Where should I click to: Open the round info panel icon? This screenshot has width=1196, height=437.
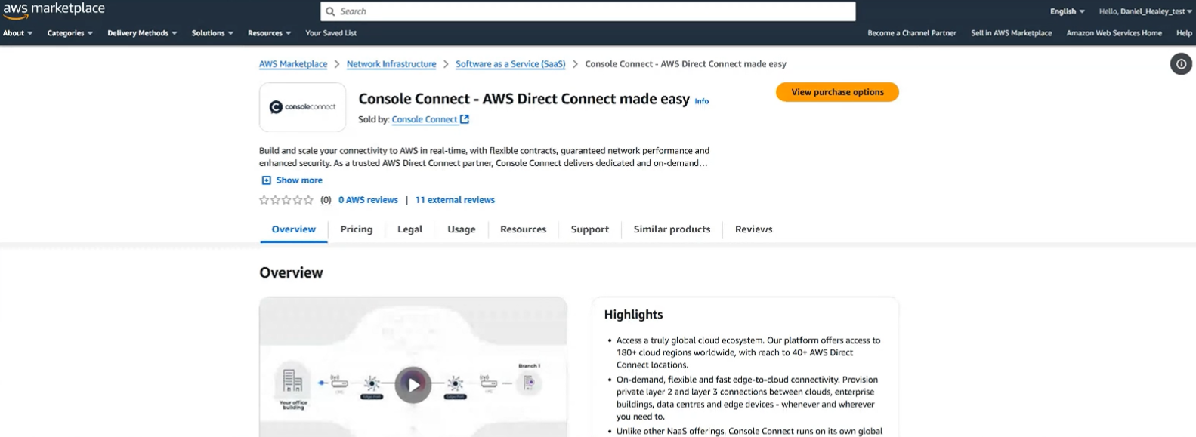point(1181,64)
